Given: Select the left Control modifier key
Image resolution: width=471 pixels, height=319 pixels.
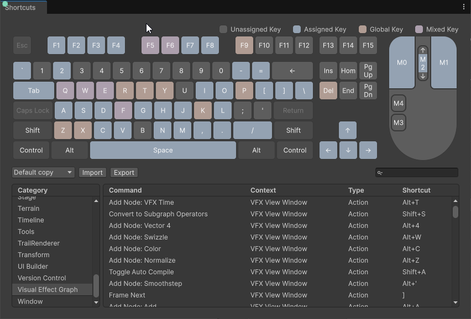Looking at the screenshot, I should [31, 150].
